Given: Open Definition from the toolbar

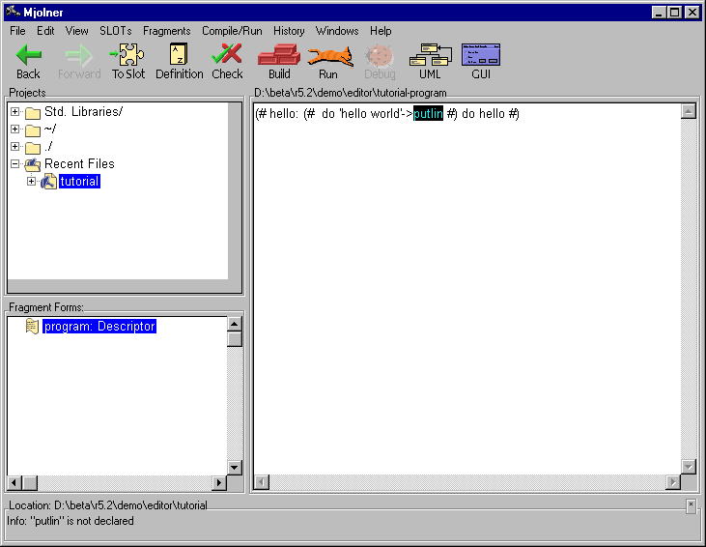Looking at the screenshot, I should [x=179, y=57].
